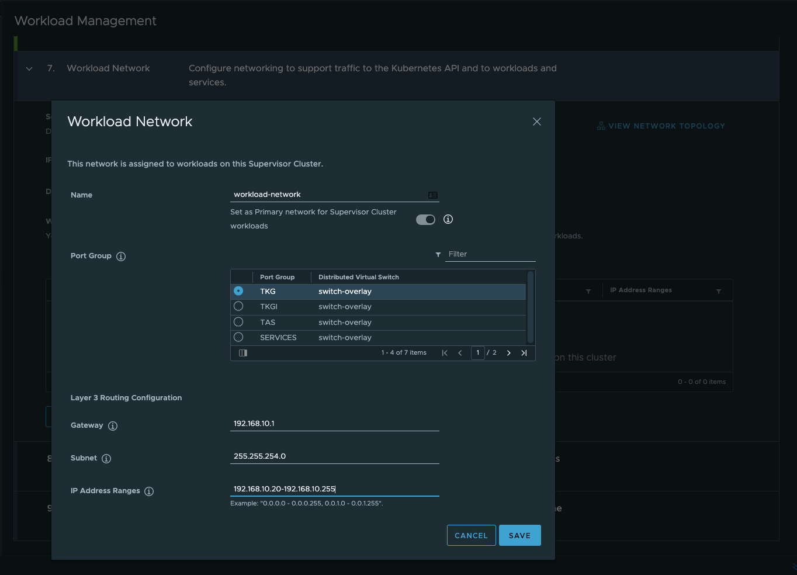The width and height of the screenshot is (797, 575).
Task: Click the port group table scrollbar
Action: click(x=530, y=307)
